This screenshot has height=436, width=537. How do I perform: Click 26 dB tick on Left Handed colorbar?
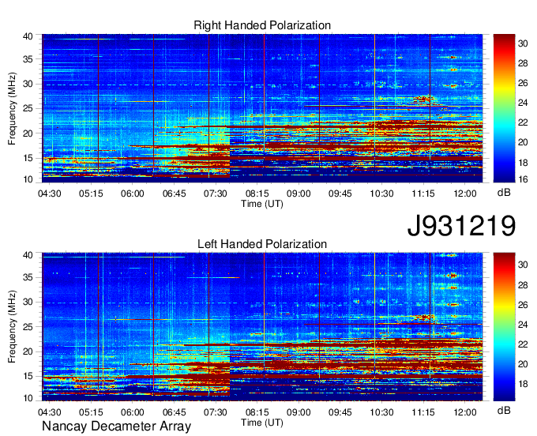click(523, 305)
